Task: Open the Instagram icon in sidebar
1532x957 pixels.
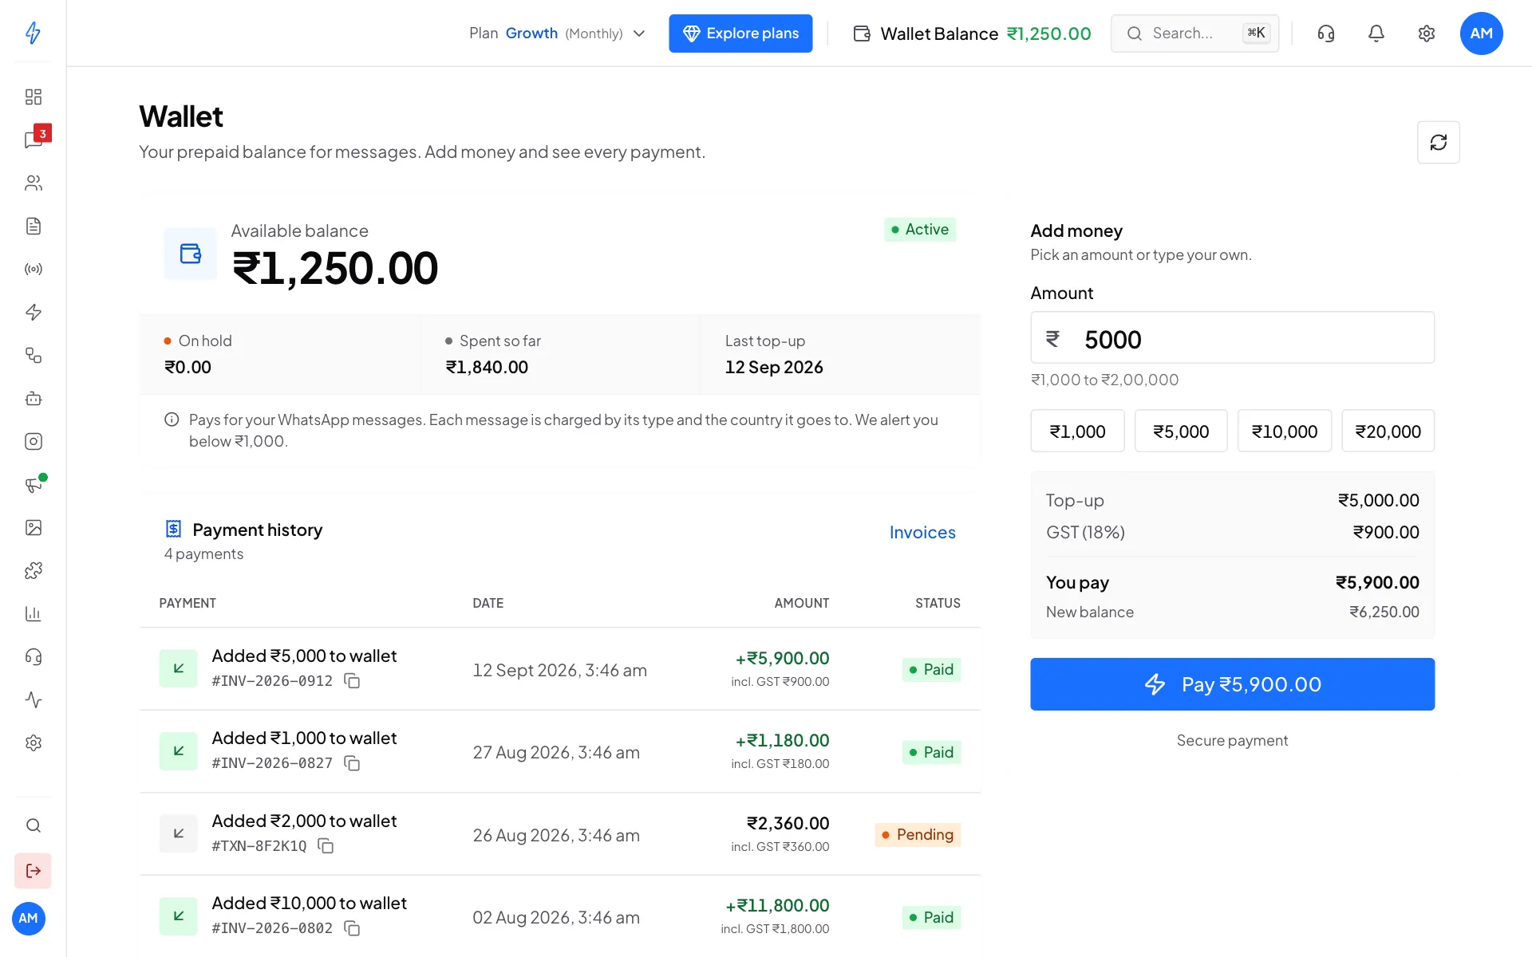Action: coord(33,441)
